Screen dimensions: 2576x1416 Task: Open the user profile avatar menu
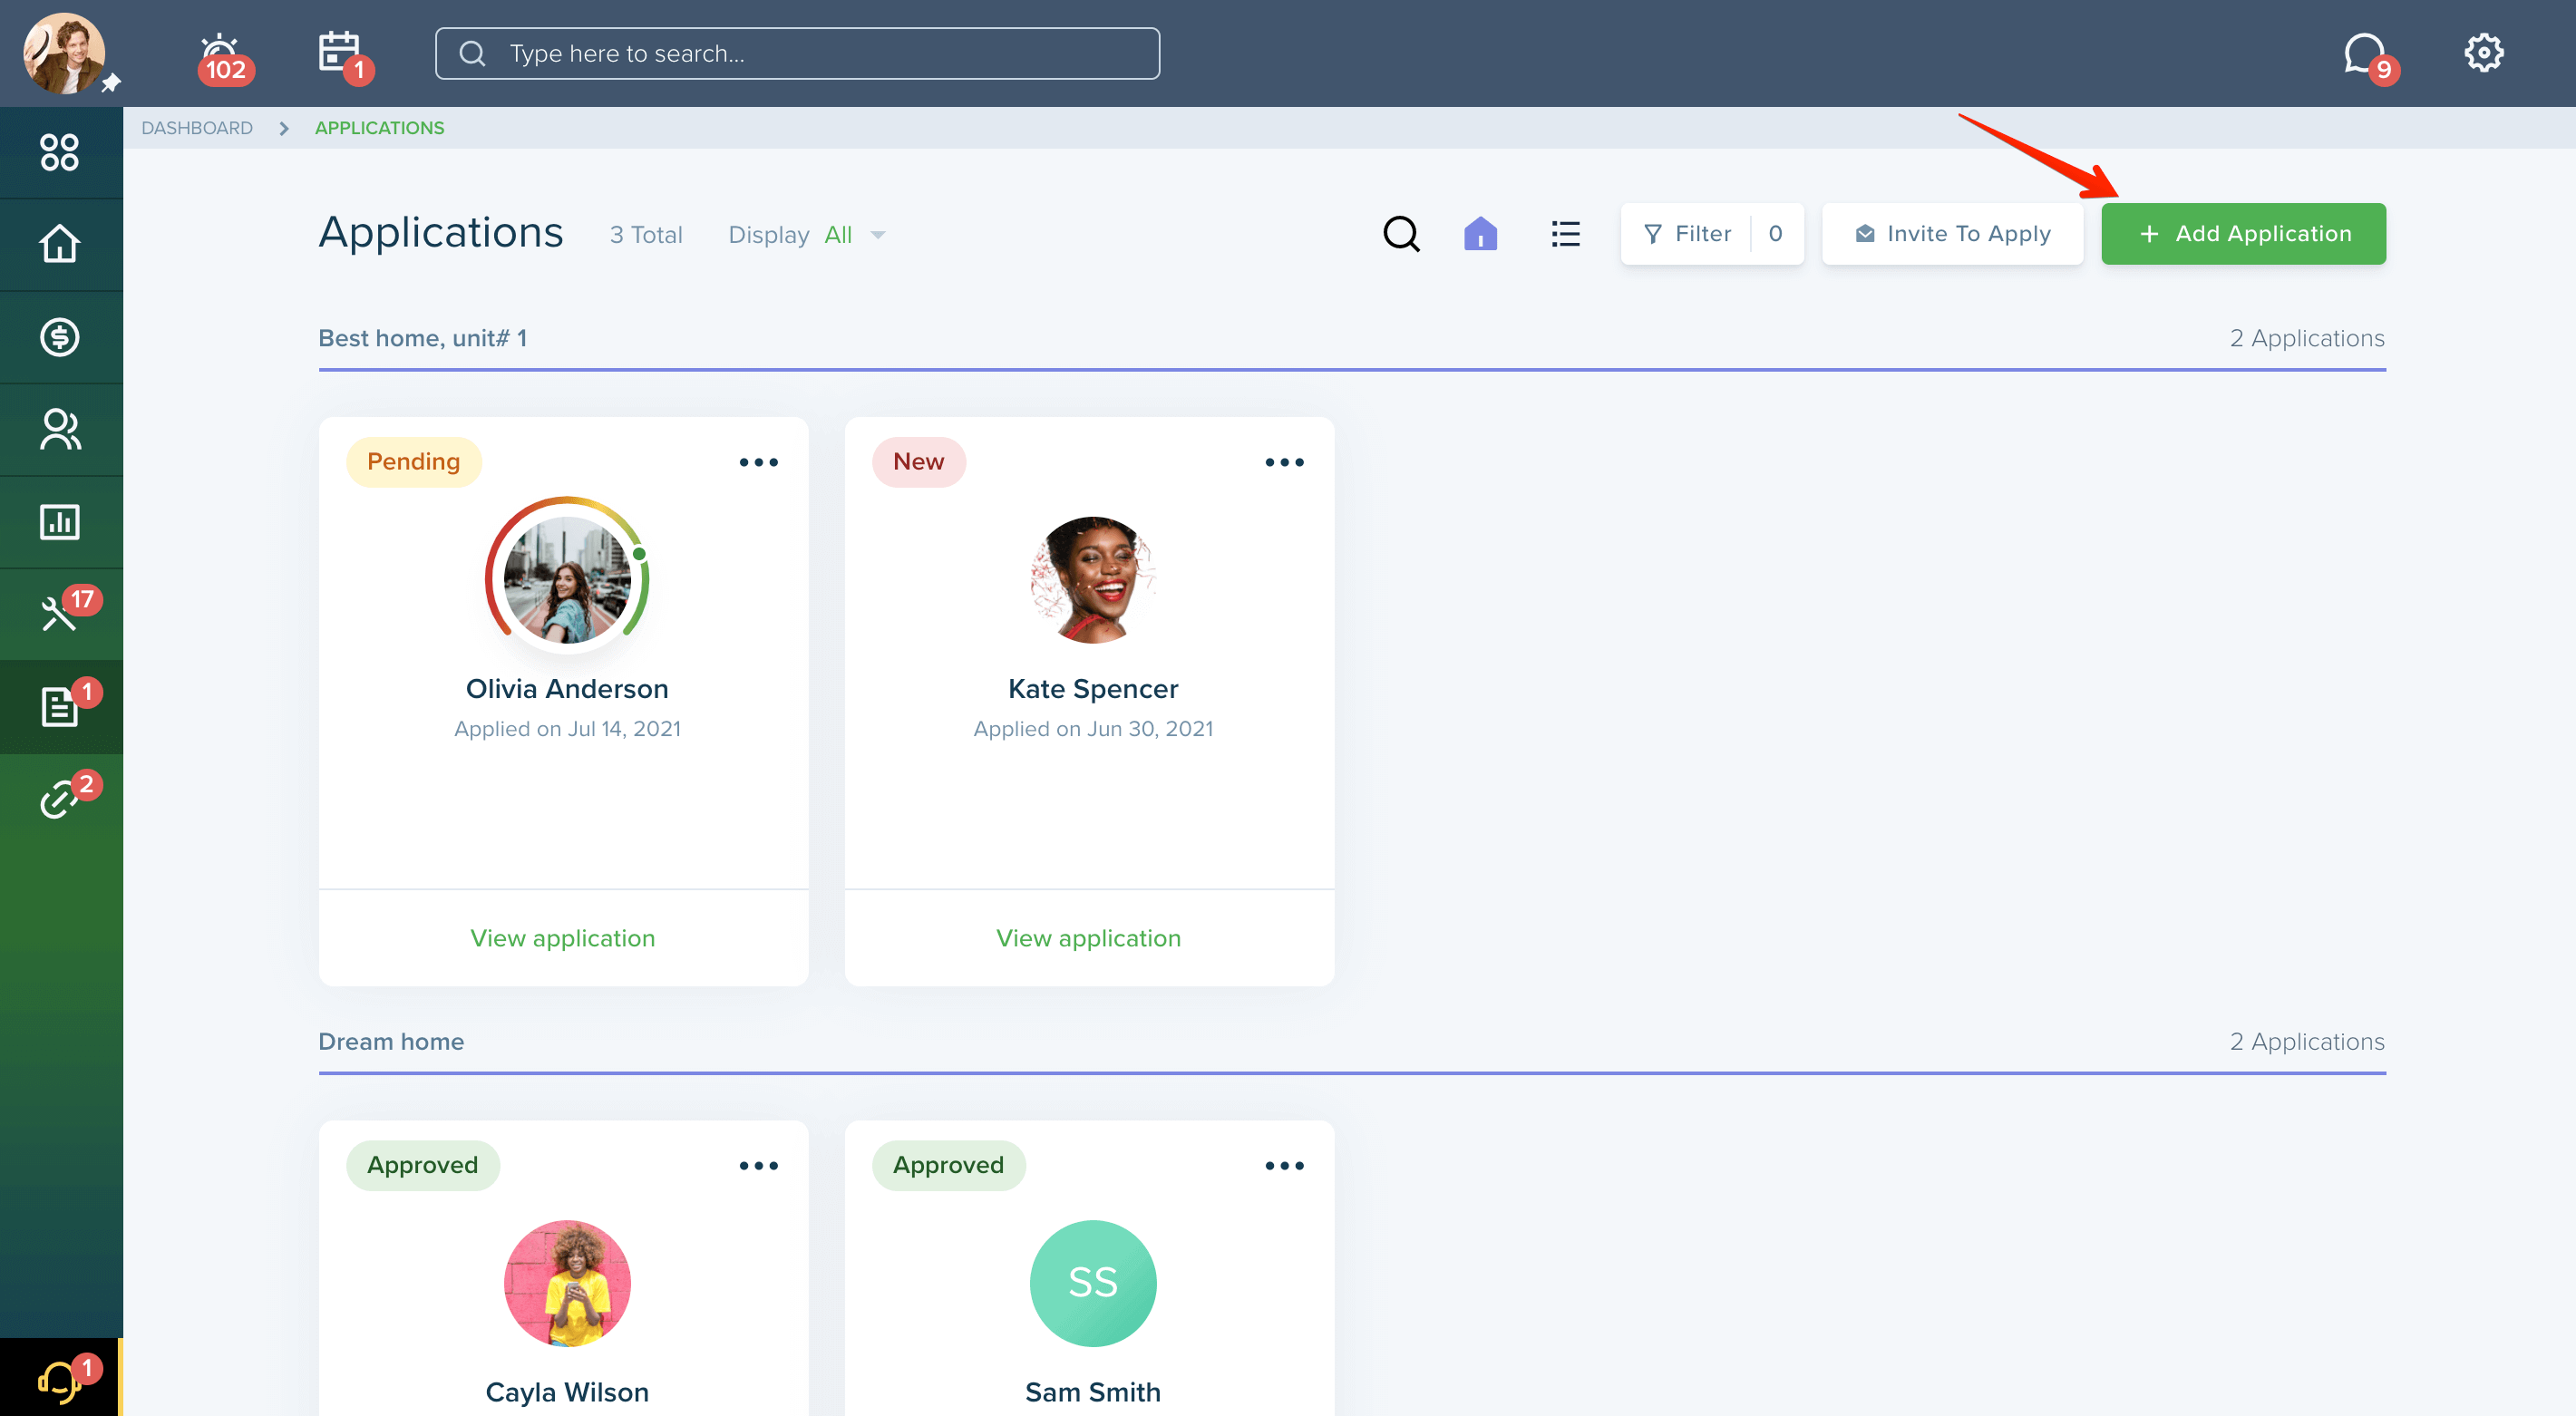tap(64, 53)
